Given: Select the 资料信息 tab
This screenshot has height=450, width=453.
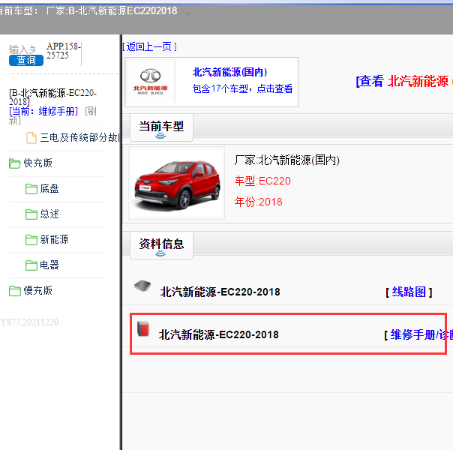Looking at the screenshot, I should pos(161,245).
